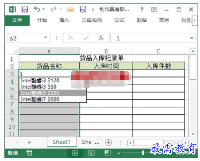The width and height of the screenshot is (200, 161).
Task: Click the macro recording icon in the status bar
Action: click(x=29, y=153)
